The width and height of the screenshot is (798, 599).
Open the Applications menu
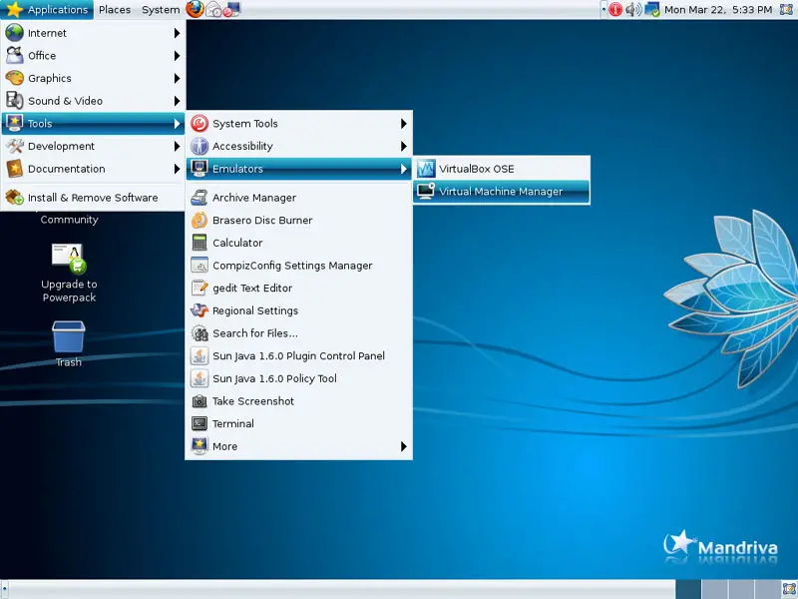coord(47,10)
